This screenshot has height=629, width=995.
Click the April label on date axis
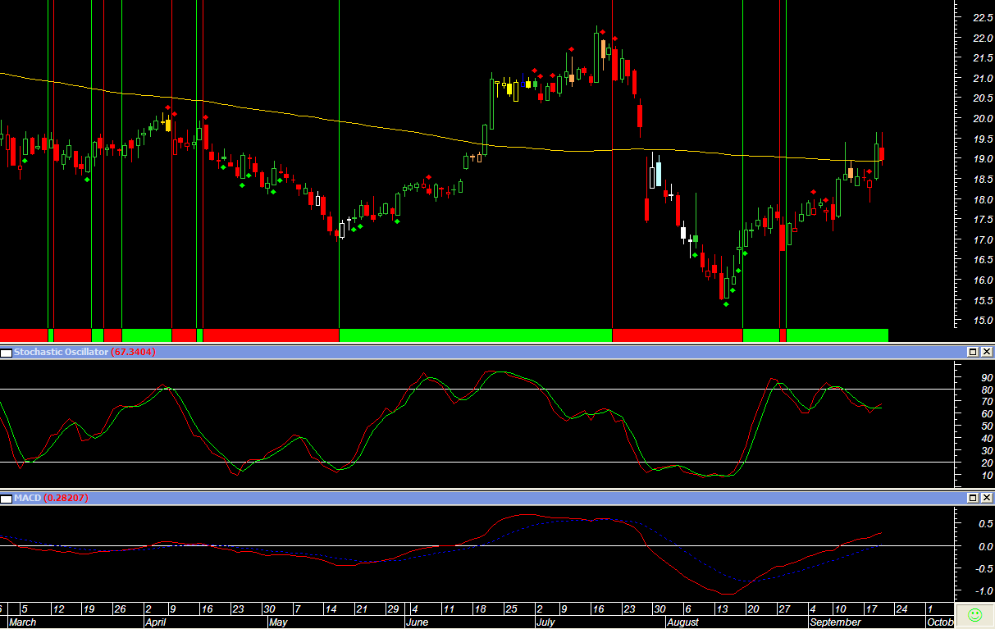click(x=155, y=622)
